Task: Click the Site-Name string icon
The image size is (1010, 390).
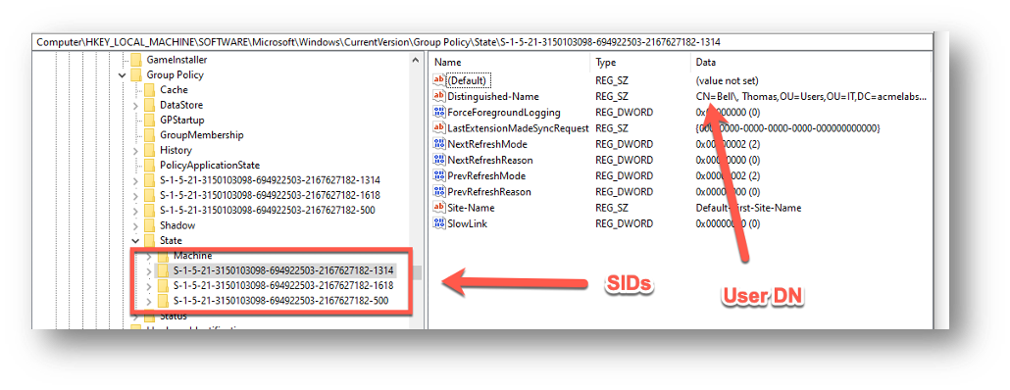Action: (x=439, y=208)
